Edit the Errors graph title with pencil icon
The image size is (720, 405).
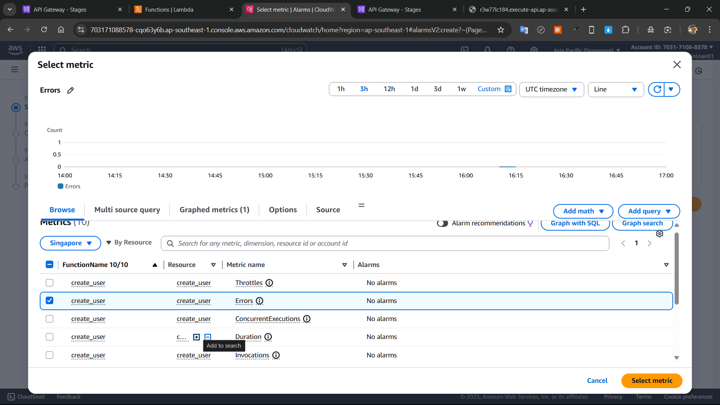point(70,90)
